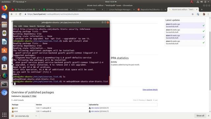Open Chromium from the dock

pyautogui.click(x=4, y=93)
